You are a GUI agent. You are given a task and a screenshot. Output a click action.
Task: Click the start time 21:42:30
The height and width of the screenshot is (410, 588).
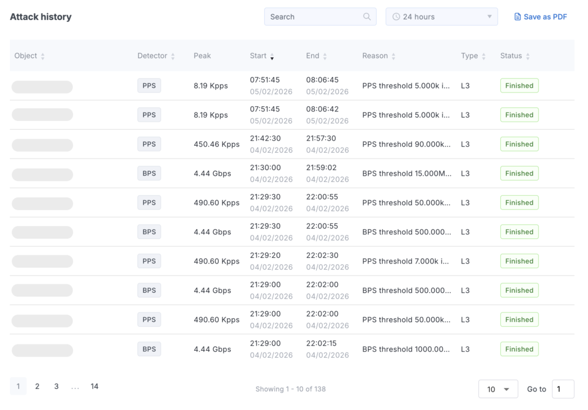[x=265, y=138]
